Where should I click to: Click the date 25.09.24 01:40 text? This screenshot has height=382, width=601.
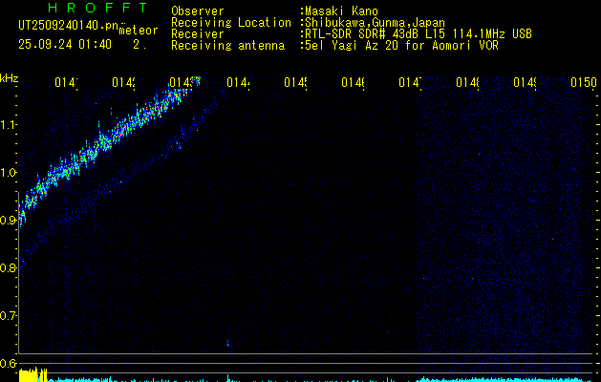pos(65,45)
